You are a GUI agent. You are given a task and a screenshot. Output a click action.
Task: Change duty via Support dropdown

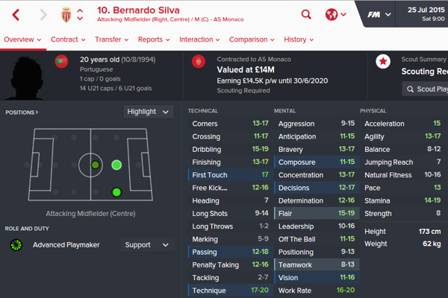(x=147, y=244)
